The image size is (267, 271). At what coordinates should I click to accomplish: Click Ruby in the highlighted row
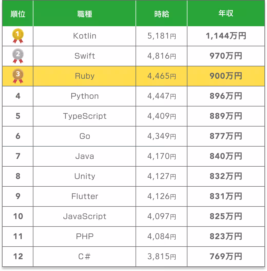tap(84, 76)
